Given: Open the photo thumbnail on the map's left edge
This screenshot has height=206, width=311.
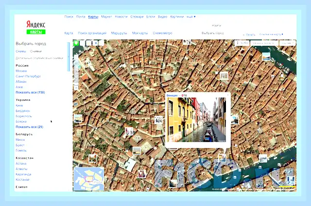Looking at the screenshot, I should (x=78, y=118).
